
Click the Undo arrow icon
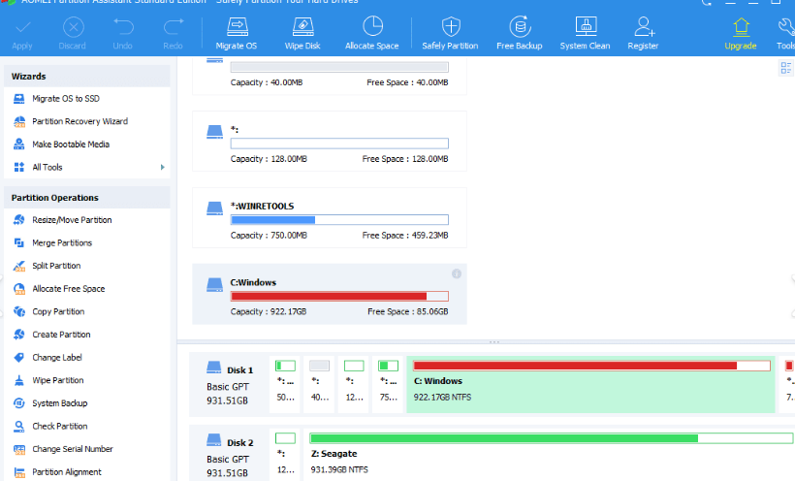(x=123, y=27)
